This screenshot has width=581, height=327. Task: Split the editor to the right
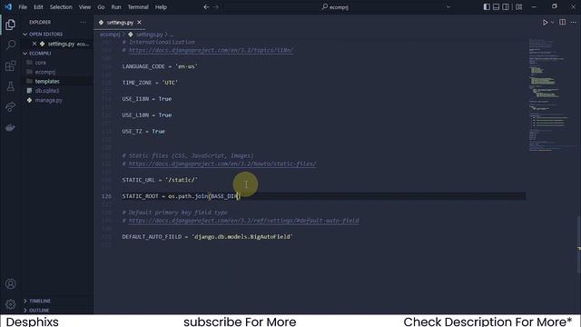point(563,22)
